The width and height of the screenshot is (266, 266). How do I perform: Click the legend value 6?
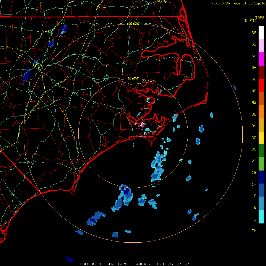pyautogui.click(x=255, y=207)
